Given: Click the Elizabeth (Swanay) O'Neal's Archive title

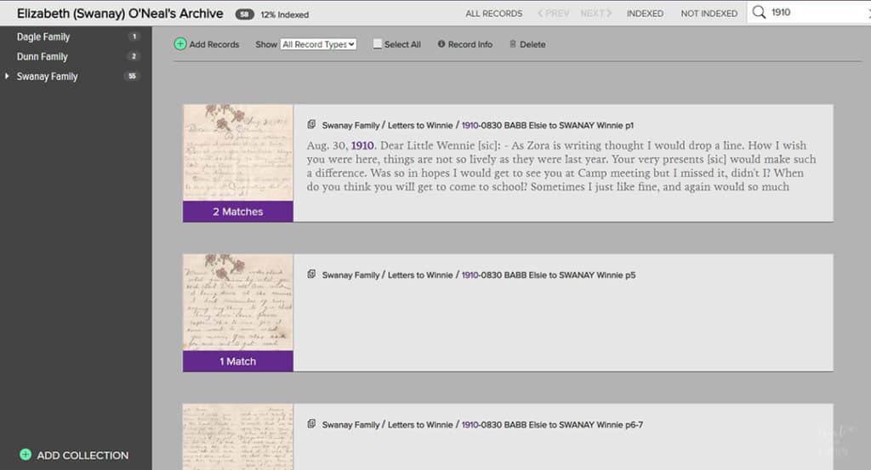Looking at the screenshot, I should pyautogui.click(x=120, y=14).
